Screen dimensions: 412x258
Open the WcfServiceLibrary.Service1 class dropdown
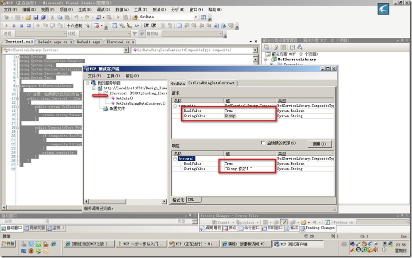(x=126, y=50)
